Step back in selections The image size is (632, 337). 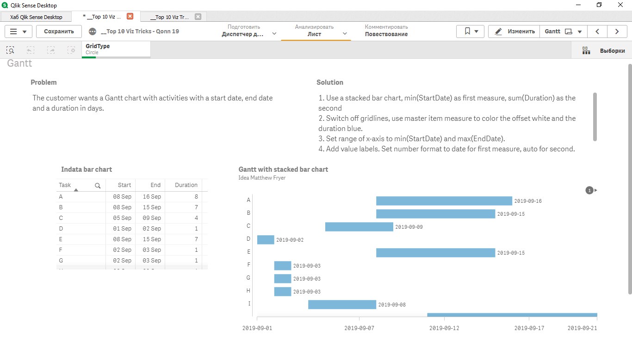(x=31, y=50)
